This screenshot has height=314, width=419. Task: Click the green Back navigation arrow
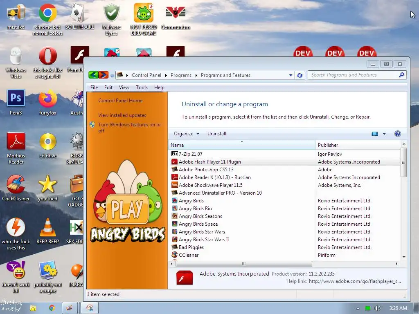point(93,75)
